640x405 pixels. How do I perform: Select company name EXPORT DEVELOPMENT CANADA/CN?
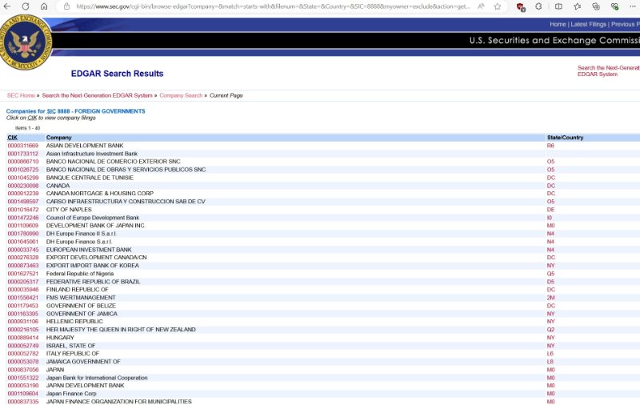coord(96,257)
